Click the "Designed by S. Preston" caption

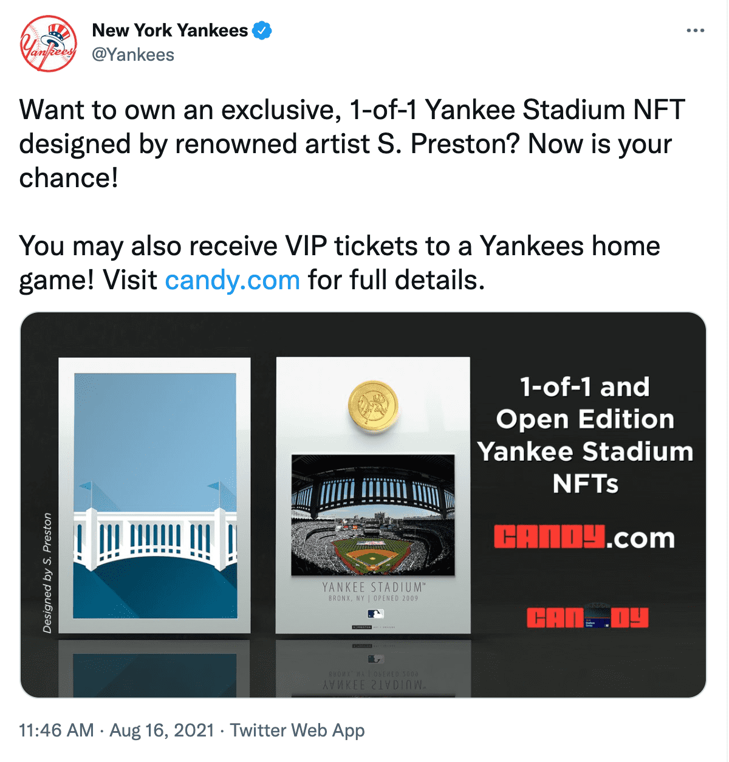pos(47,572)
